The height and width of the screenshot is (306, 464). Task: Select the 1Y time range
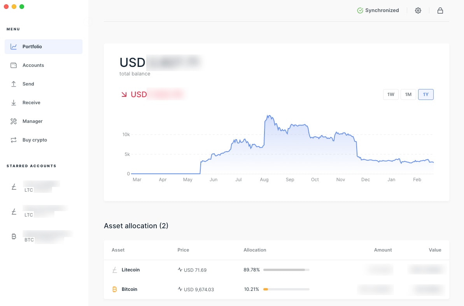pos(425,94)
